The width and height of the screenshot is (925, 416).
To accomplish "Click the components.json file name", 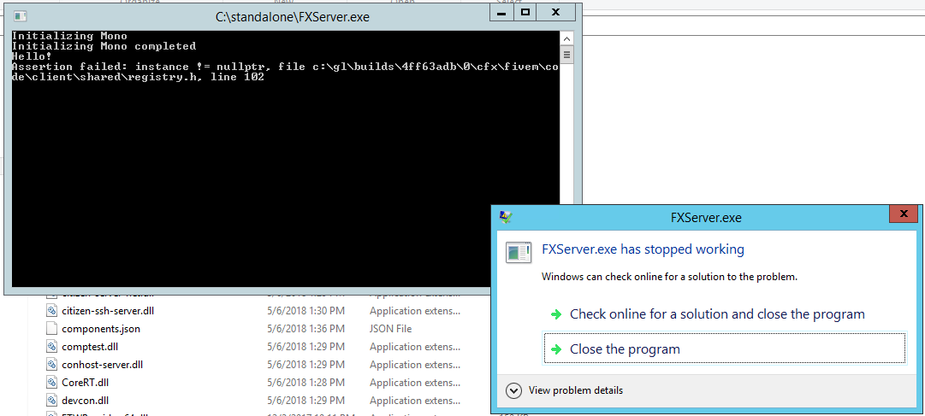I will (101, 329).
